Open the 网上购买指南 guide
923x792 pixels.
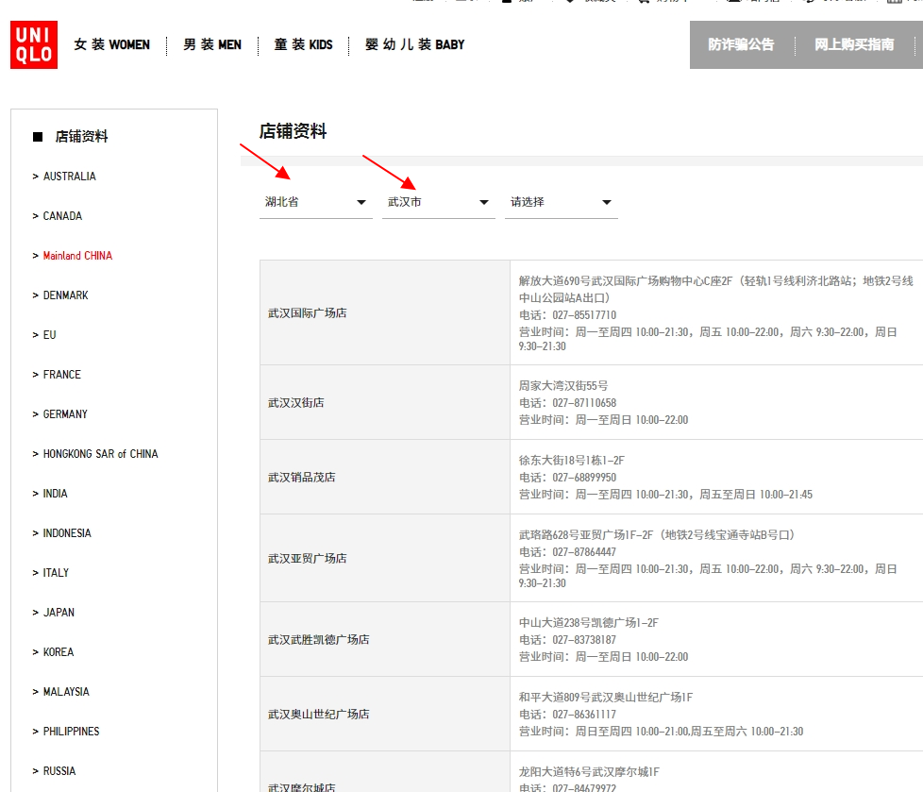tap(854, 44)
